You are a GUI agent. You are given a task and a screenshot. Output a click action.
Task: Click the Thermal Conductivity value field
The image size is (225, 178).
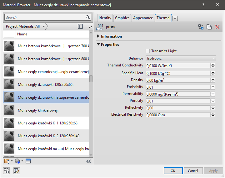pos(178,65)
